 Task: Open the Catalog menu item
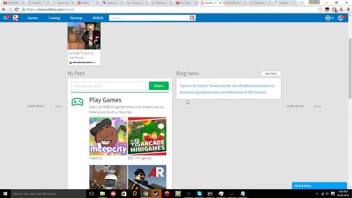(54, 18)
